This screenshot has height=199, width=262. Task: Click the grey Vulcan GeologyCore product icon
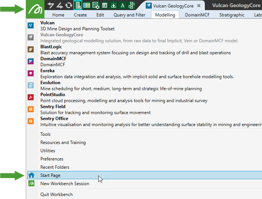(31, 37)
